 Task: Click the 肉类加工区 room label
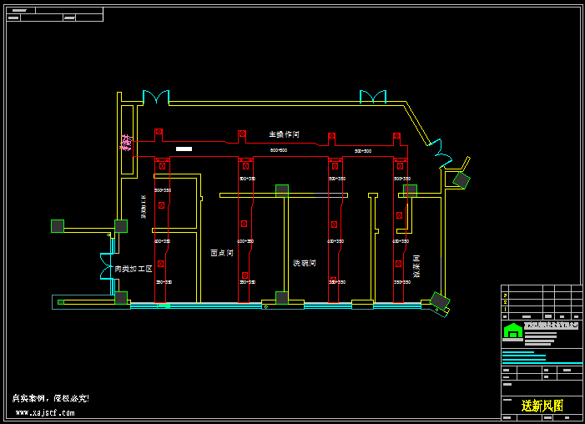(134, 269)
